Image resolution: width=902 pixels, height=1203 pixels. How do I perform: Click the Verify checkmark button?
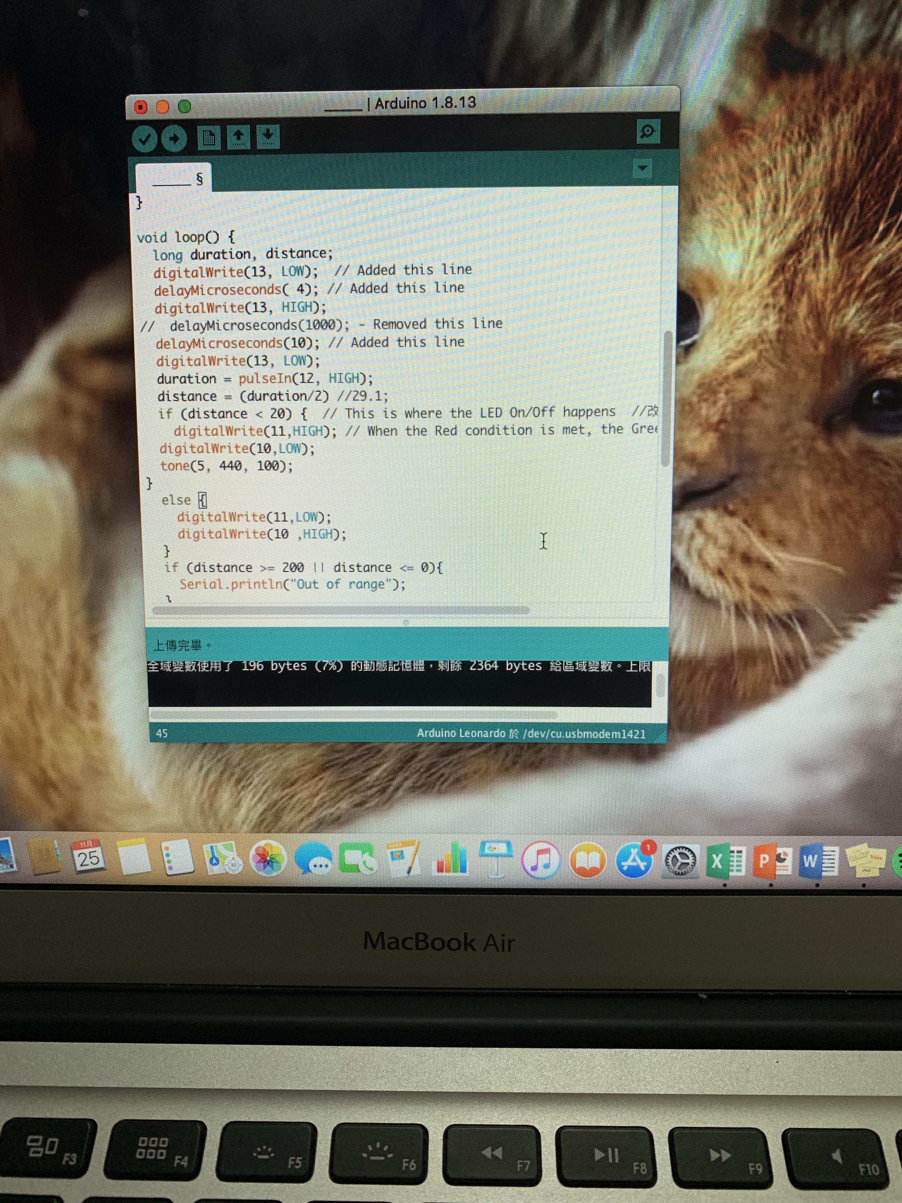pos(145,139)
